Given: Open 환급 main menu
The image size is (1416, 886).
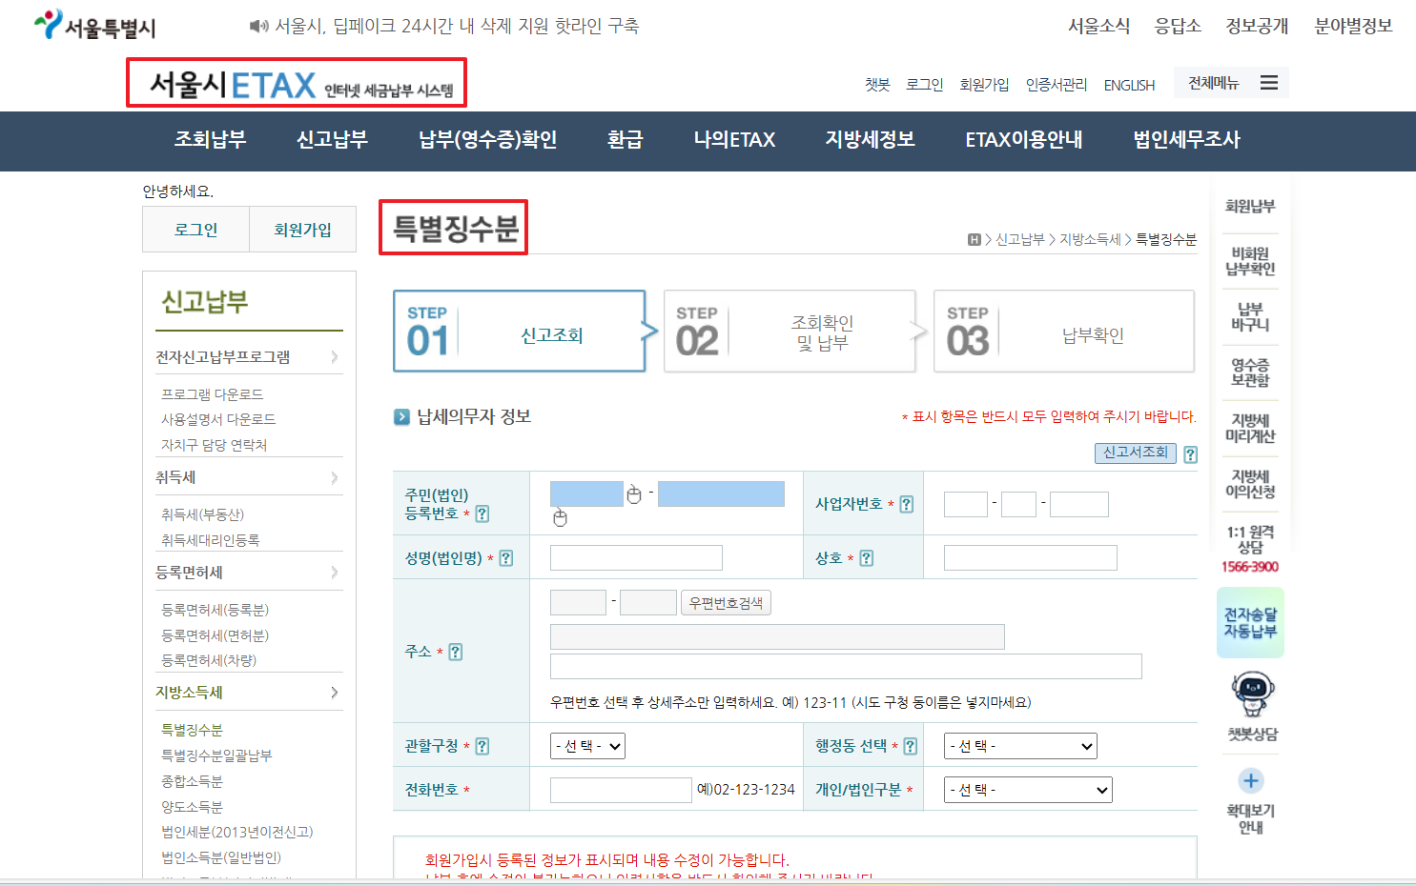Looking at the screenshot, I should point(625,140).
